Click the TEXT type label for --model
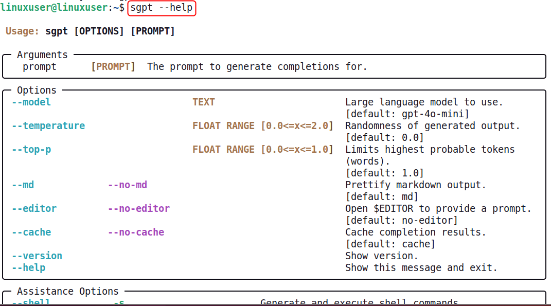Image resolution: width=551 pixels, height=306 pixels. (204, 102)
